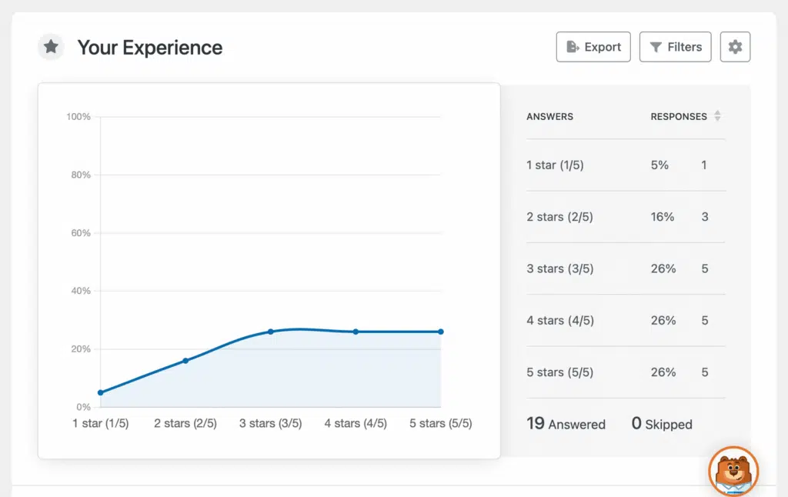Click the 19 Answered count

pos(566,424)
